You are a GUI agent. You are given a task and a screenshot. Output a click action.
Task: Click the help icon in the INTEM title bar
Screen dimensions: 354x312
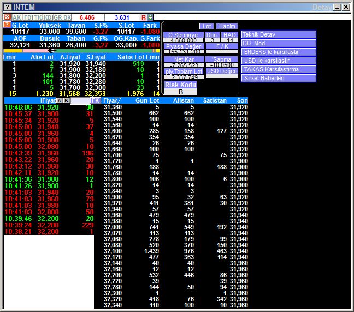[8, 7]
